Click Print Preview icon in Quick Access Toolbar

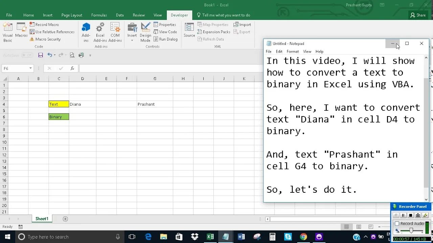72,55
